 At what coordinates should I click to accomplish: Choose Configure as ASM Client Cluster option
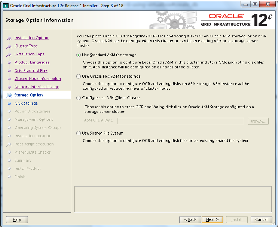coord(78,98)
